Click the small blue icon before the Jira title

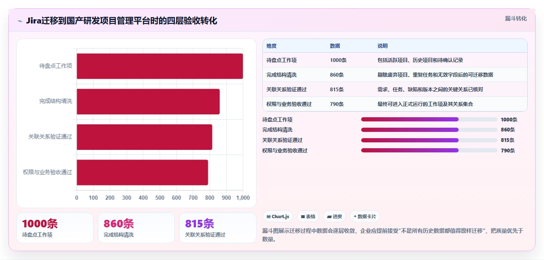pyautogui.click(x=20, y=21)
